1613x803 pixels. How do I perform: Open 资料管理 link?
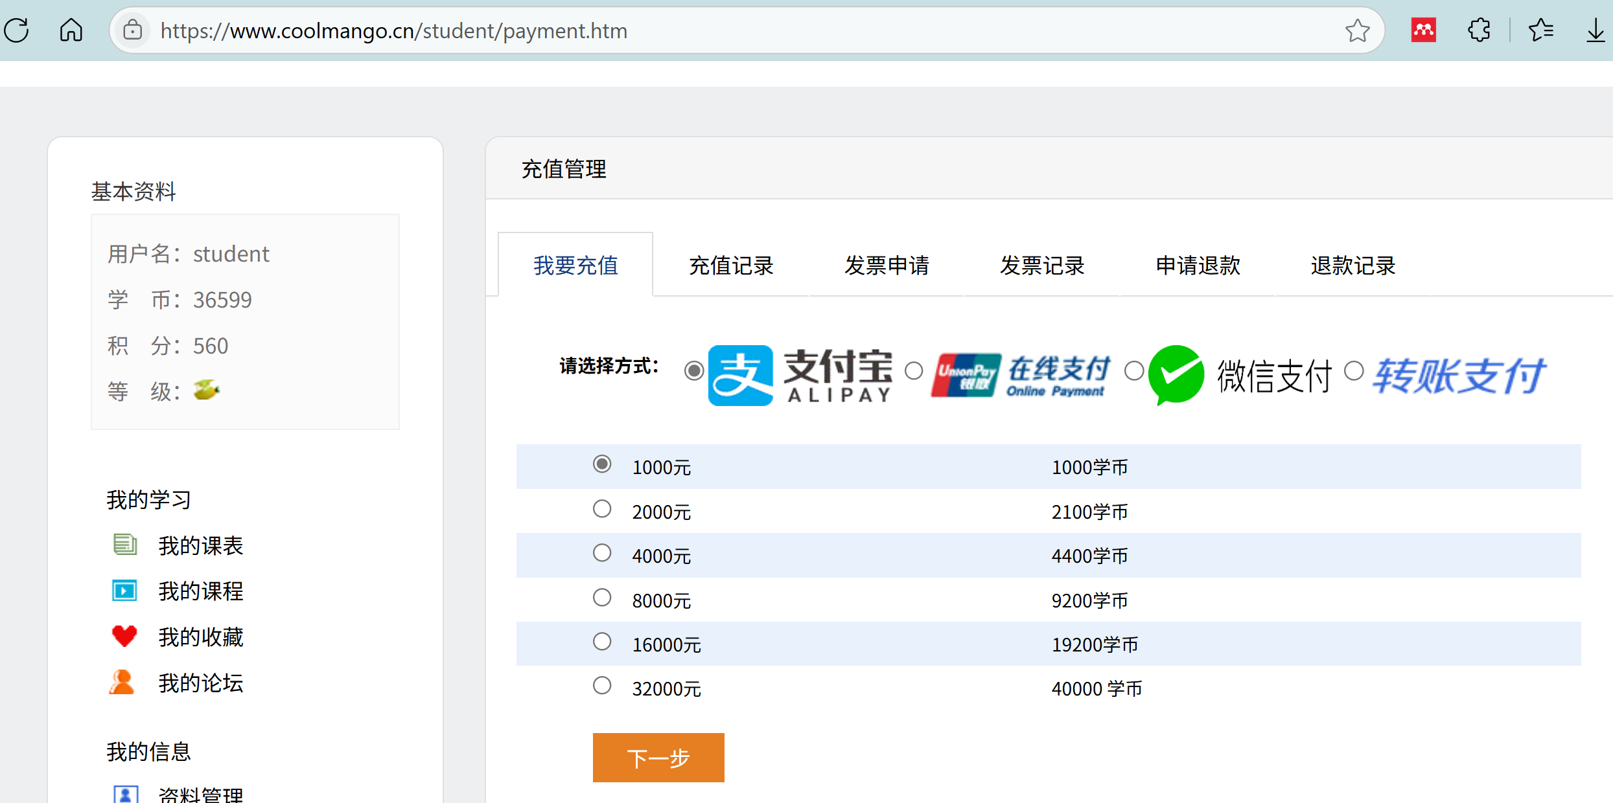point(201,795)
